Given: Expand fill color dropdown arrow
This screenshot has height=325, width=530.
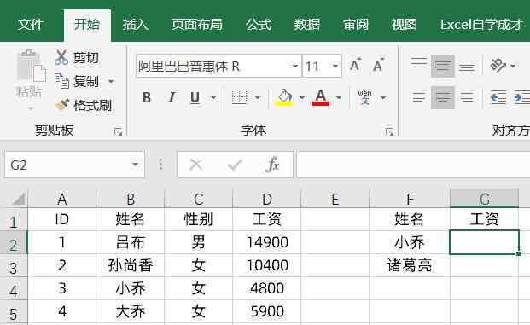Looking at the screenshot, I should (302, 98).
